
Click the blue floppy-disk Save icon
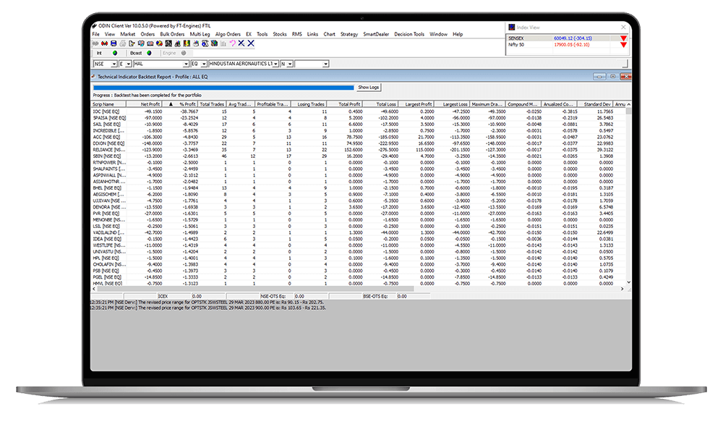114,43
